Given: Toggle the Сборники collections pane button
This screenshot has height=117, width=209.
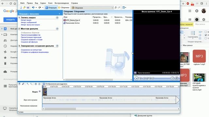Looking at the screenshot, I should (x=64, y=8).
